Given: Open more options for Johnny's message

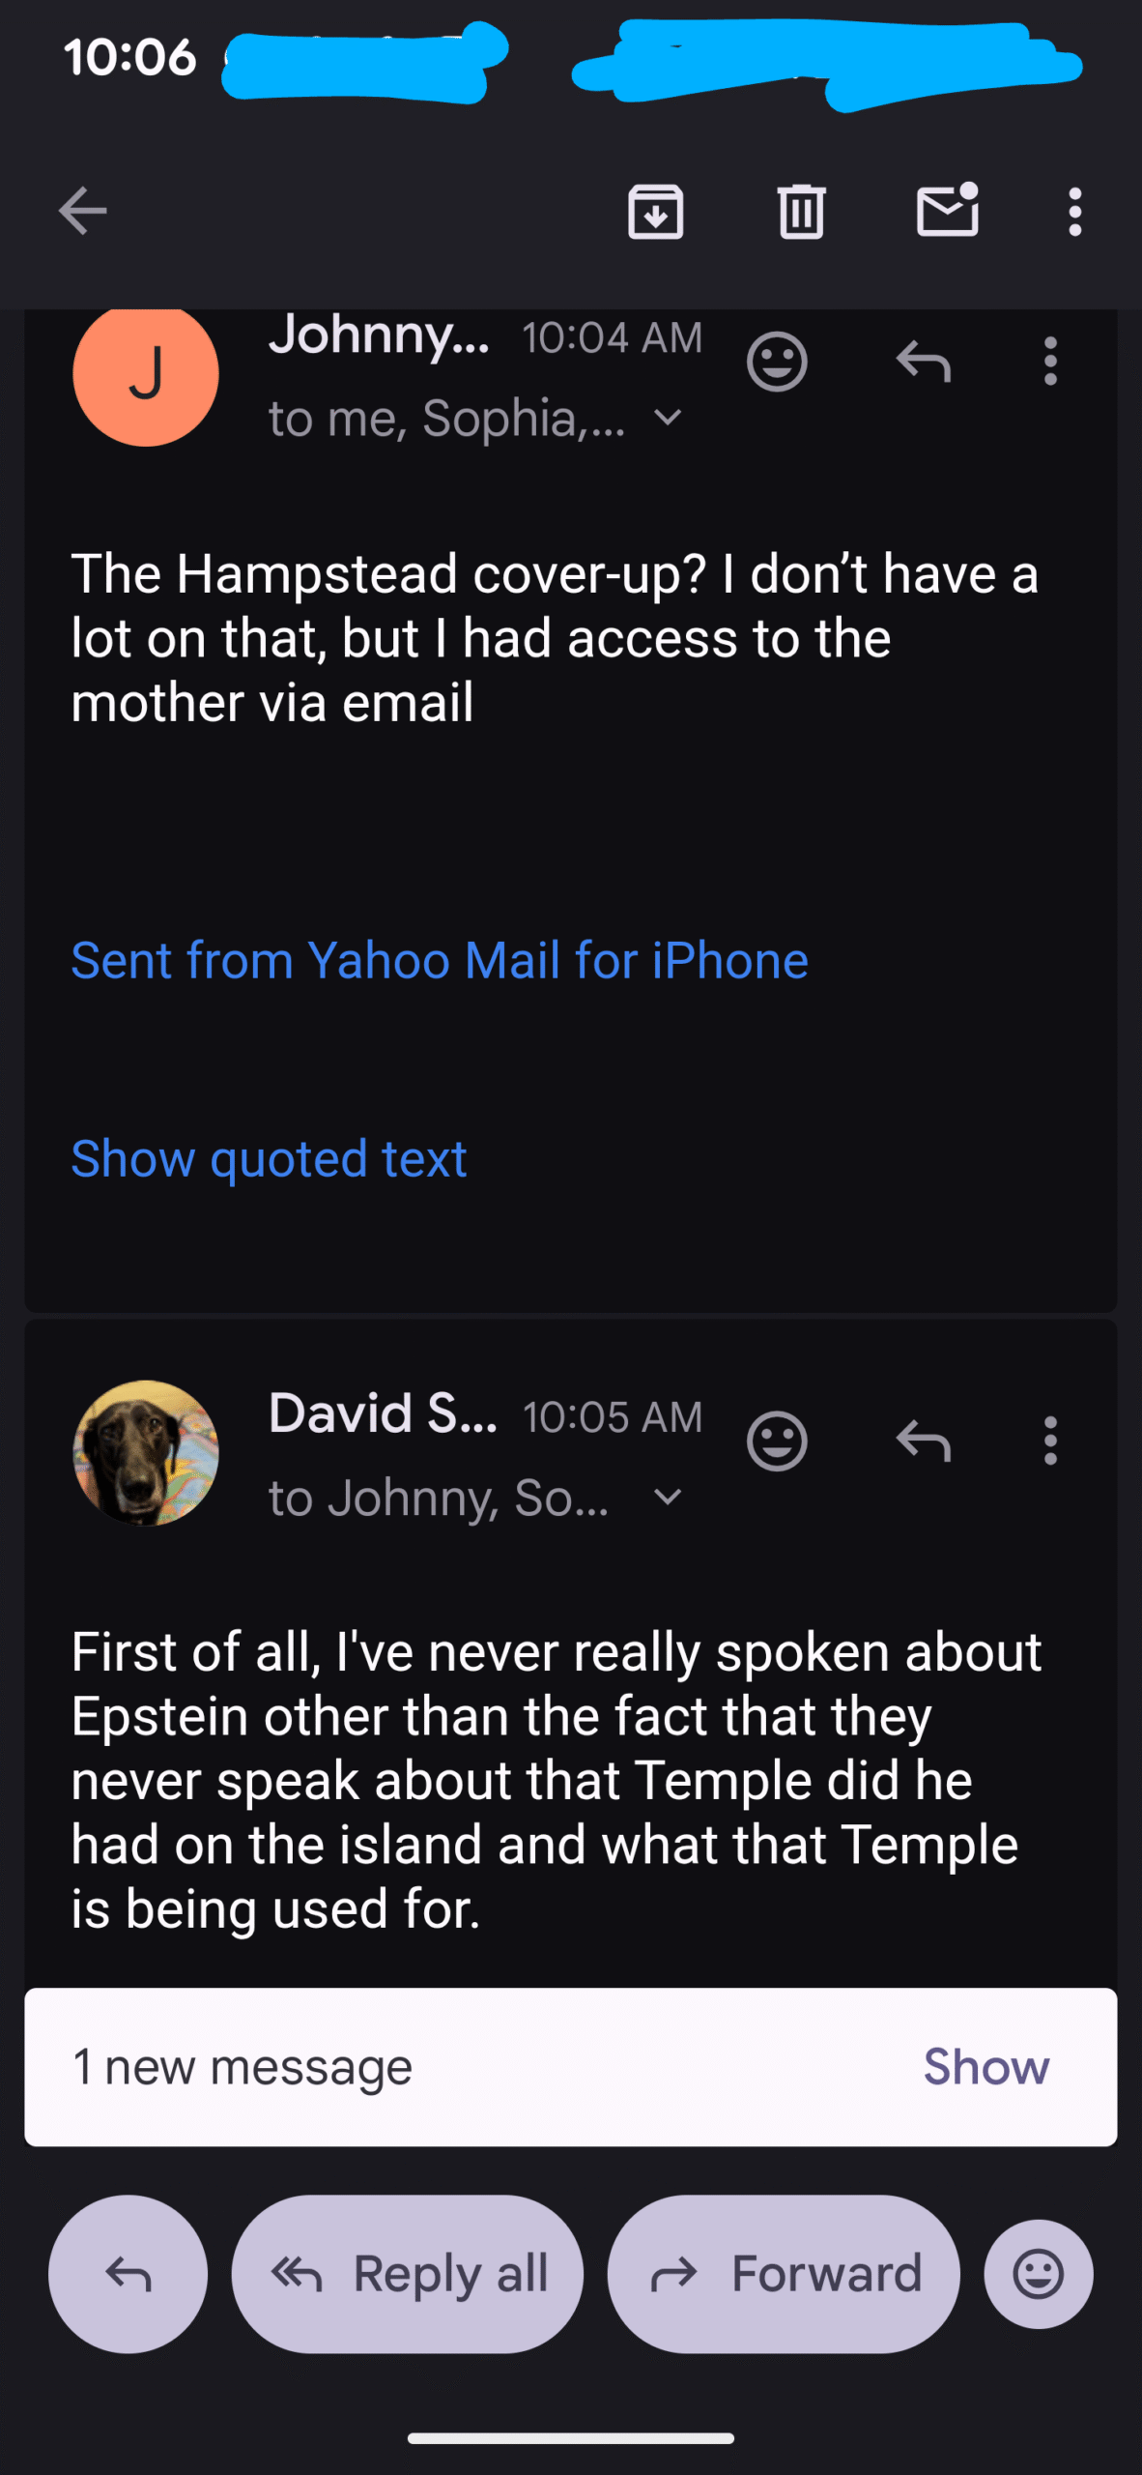Looking at the screenshot, I should coord(1050,362).
